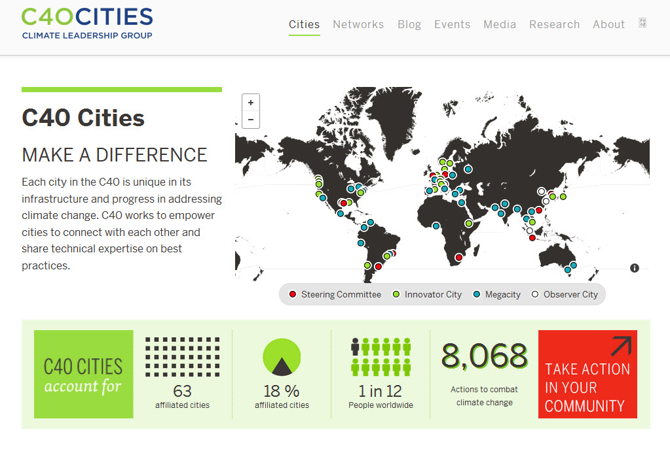Image resolution: width=670 pixels, height=455 pixels.
Task: Zoom in on the map with the plus control
Action: coord(250,103)
